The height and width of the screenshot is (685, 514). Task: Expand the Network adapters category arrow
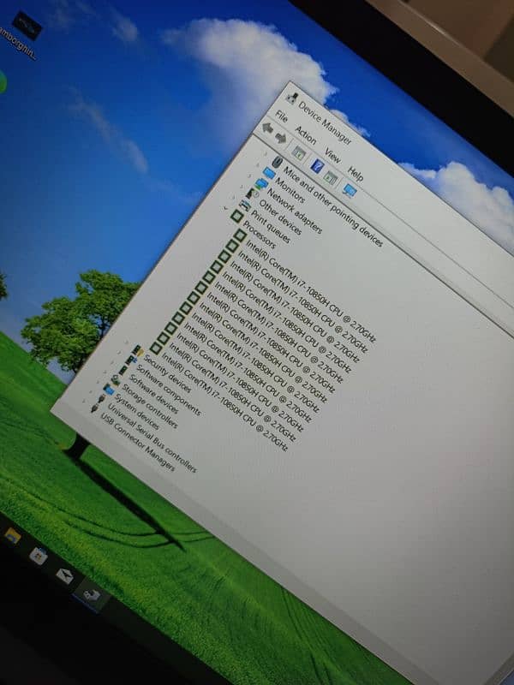point(249,176)
